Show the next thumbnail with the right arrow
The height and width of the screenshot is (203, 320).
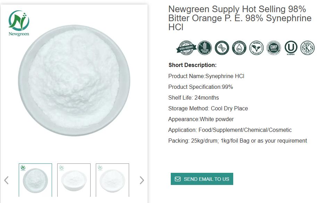point(142,180)
